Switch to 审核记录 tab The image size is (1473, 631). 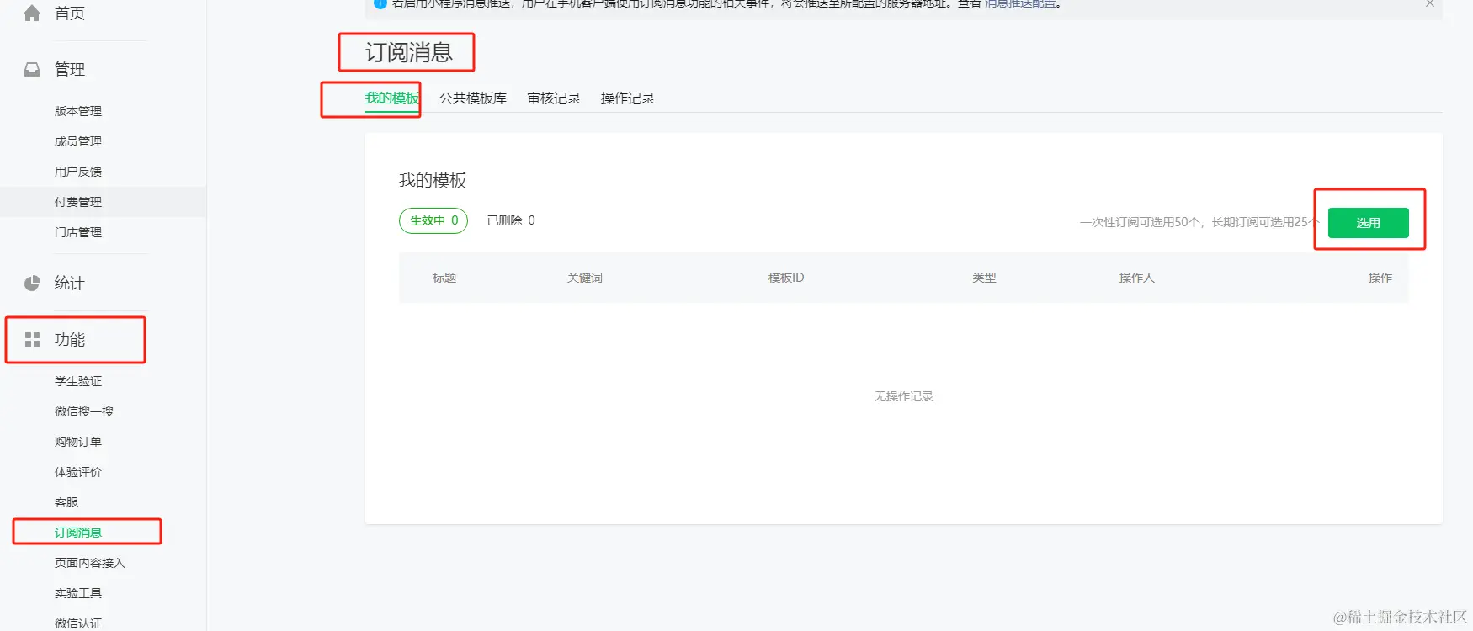554,98
